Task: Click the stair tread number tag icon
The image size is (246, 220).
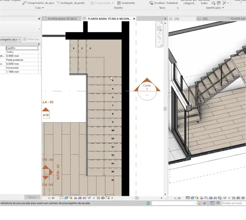Action: [213, 3]
